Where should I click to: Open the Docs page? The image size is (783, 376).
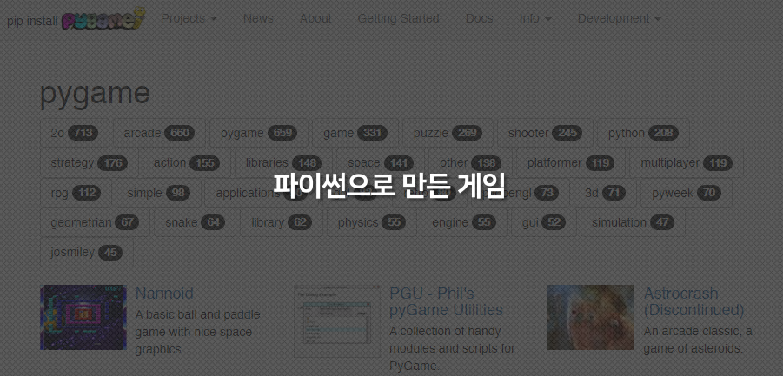coord(480,19)
